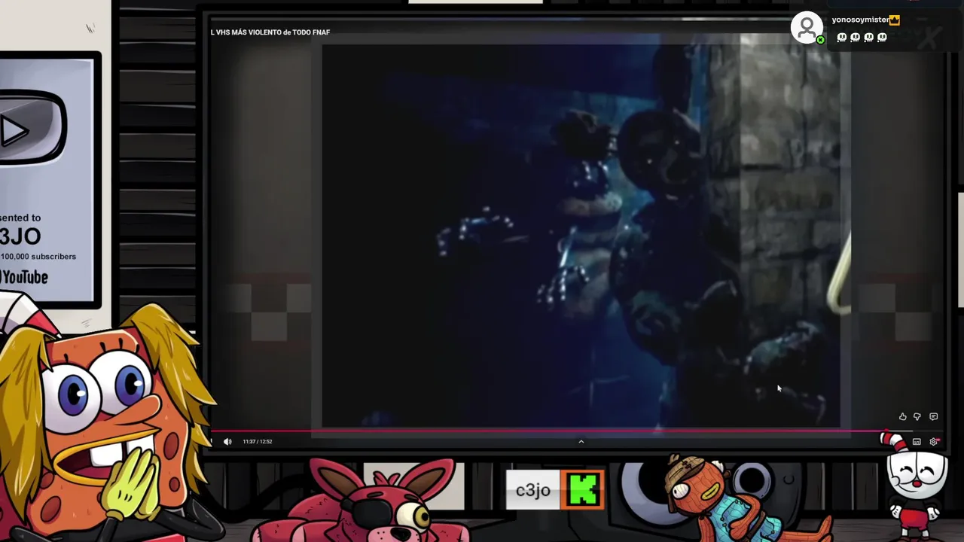This screenshot has height=542, width=964.
Task: Click the green Kick logo beside c3jo
Action: 584,490
